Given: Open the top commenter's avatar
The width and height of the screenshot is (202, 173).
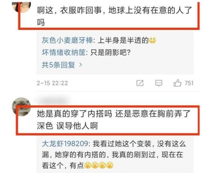Looking at the screenshot, I should coord(22,7).
